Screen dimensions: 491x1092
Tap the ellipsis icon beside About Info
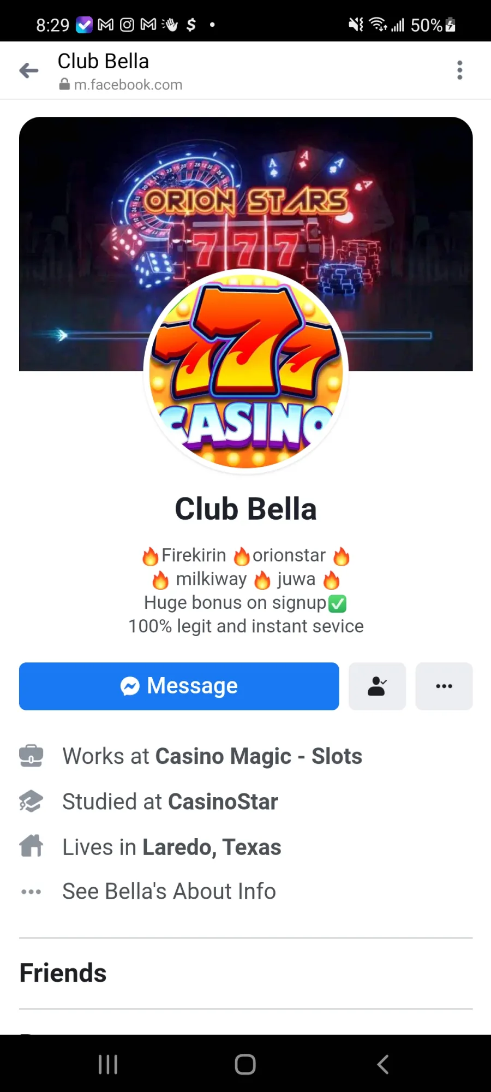(31, 892)
